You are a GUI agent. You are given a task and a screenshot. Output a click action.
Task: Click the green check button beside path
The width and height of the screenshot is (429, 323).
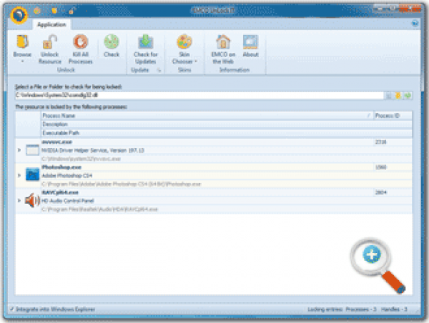408,96
